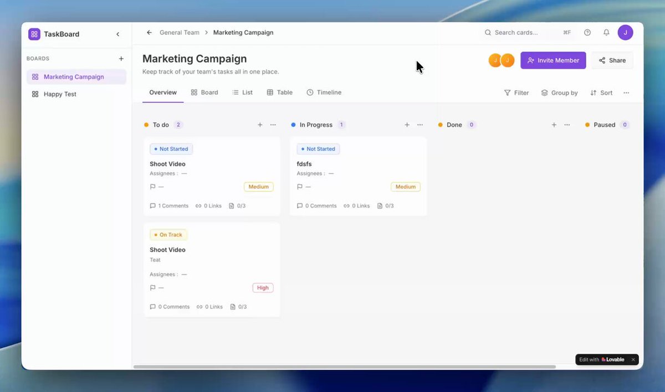
Task: Click the TaskBoard logo icon
Action: coord(34,34)
